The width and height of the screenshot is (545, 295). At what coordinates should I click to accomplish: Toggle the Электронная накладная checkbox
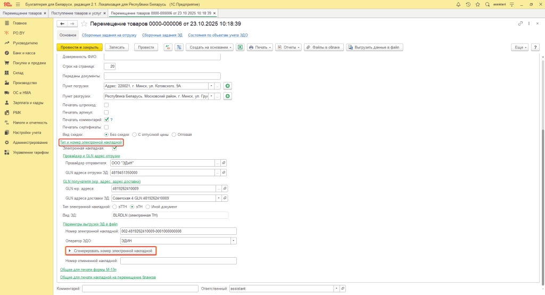[x=114, y=148]
